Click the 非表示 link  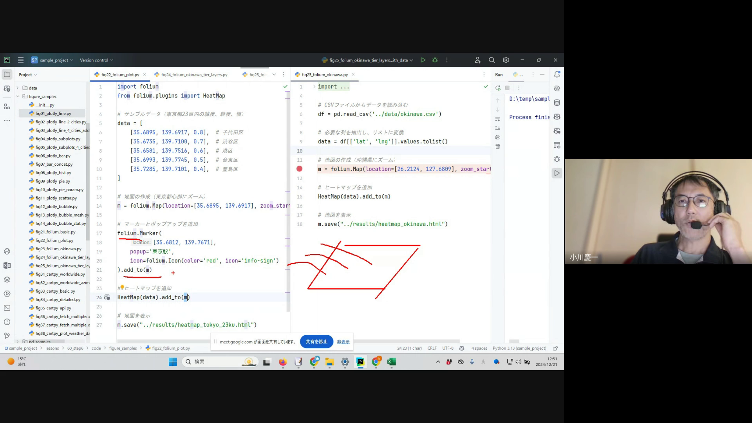click(x=343, y=342)
